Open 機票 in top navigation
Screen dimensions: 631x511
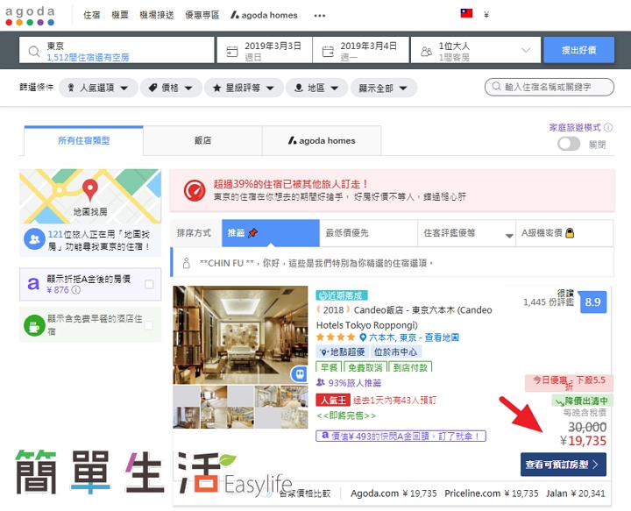coord(120,15)
